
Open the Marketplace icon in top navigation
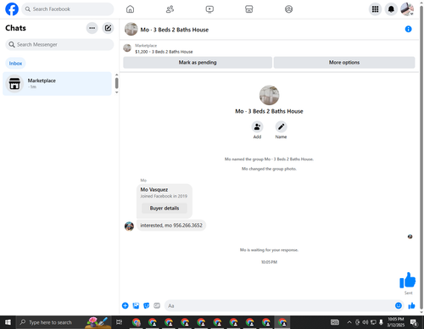pos(249,9)
